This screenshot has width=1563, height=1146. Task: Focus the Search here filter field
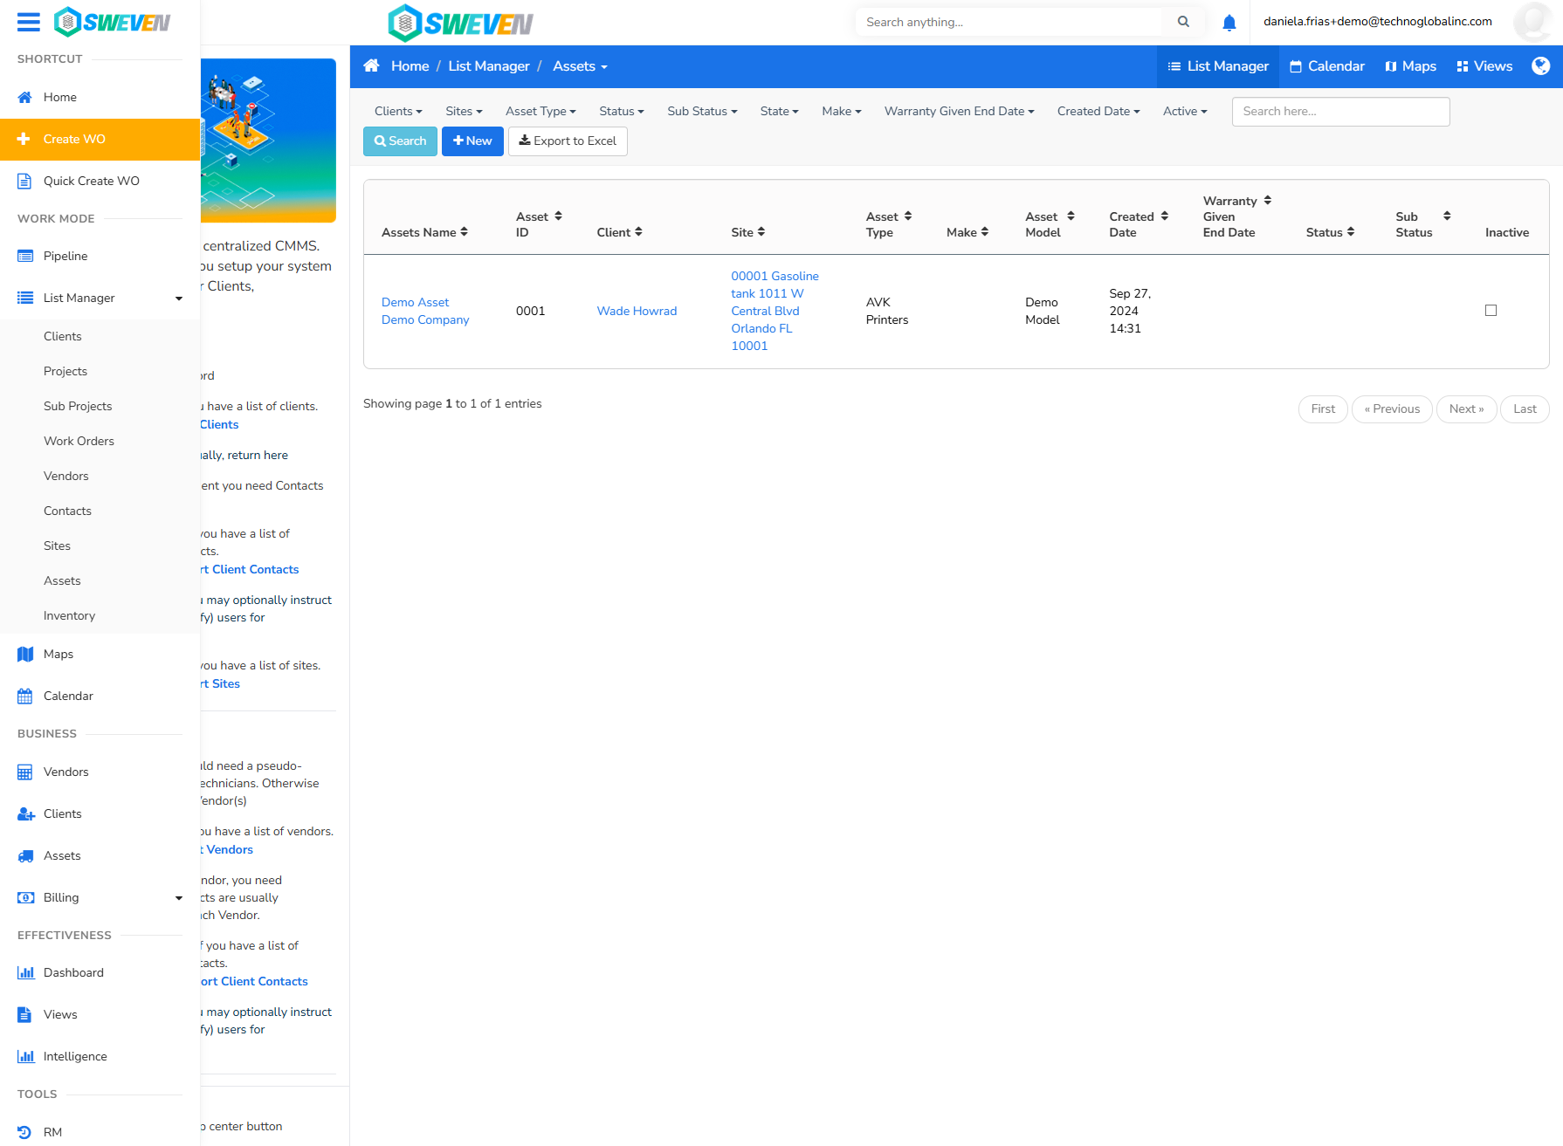(x=1340, y=112)
